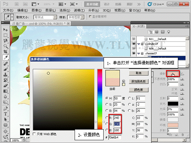
Task: Click the 添加到色板 button
Action: [139, 82]
